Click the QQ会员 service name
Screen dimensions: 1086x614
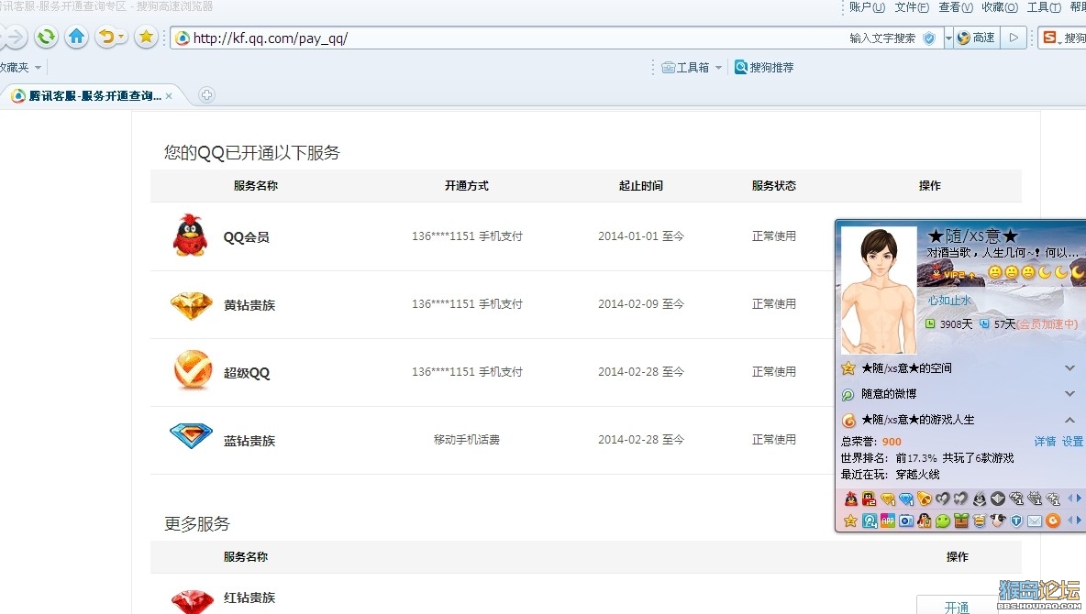tap(246, 237)
